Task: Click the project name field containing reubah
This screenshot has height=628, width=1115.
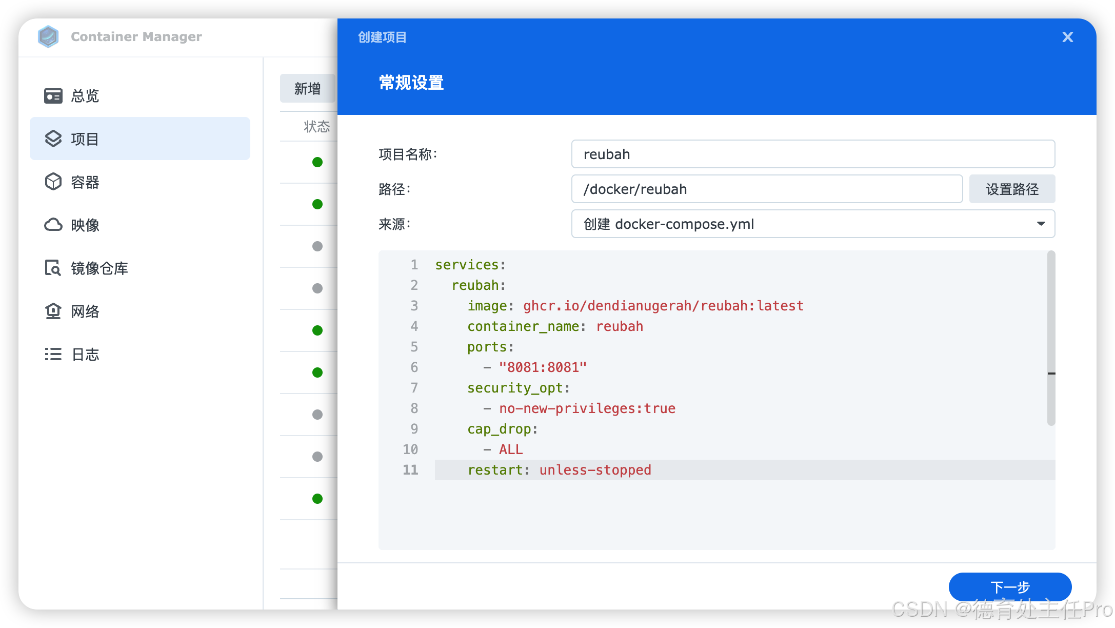Action: (812, 154)
